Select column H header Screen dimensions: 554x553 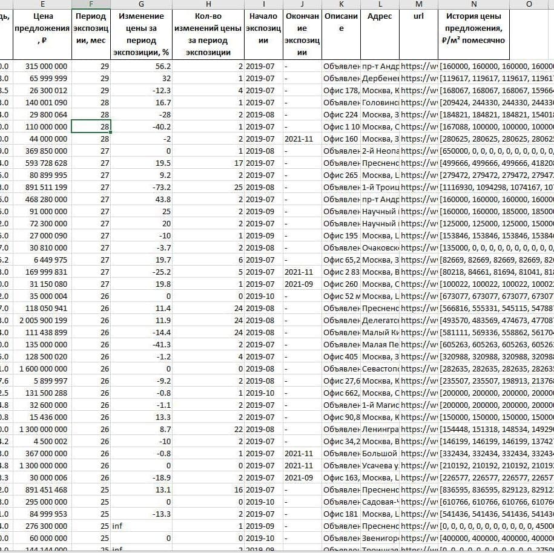tap(208, 4)
